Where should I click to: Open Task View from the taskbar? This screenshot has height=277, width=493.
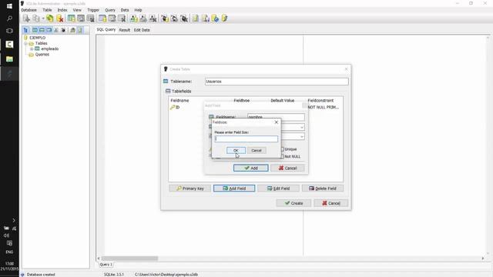point(9,31)
